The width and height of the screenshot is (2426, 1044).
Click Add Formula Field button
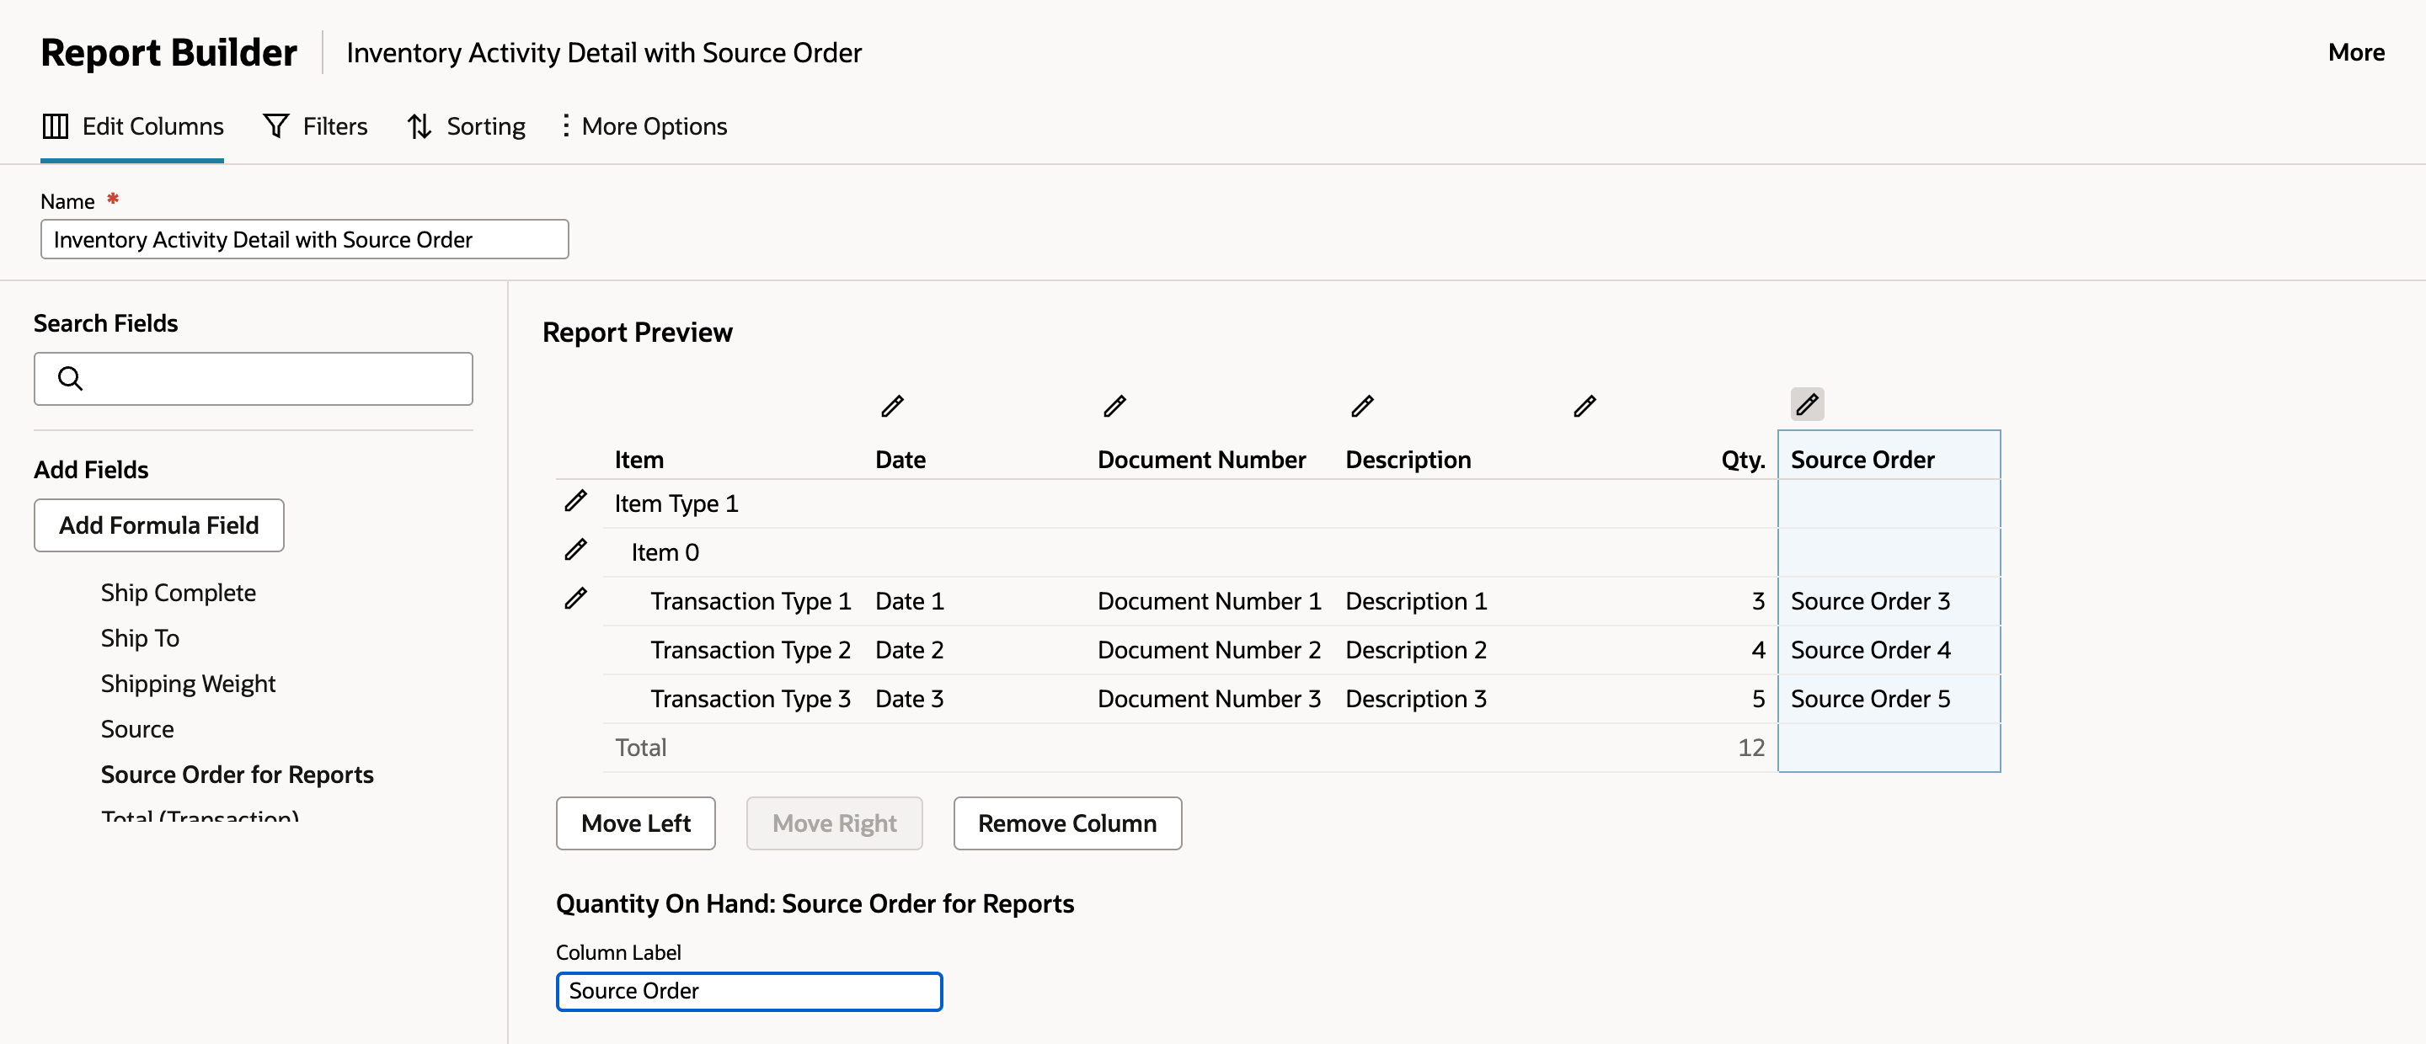tap(159, 525)
